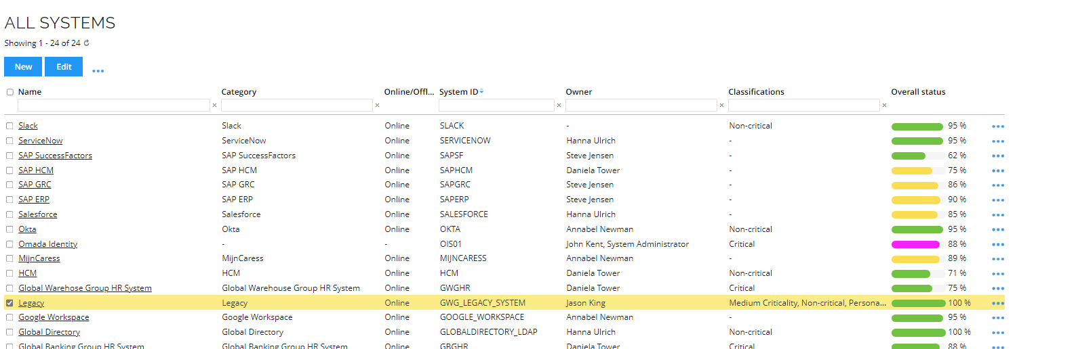Open row actions menu for Okta
This screenshot has height=349, width=1076.
[998, 230]
